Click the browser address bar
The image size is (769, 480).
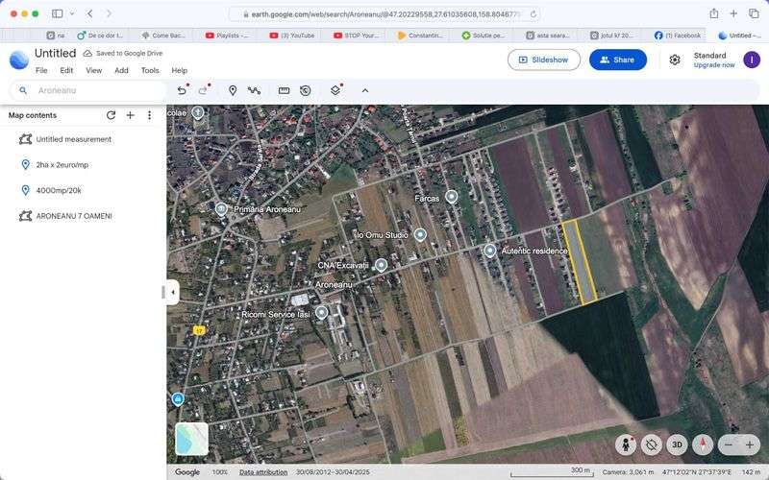click(384, 14)
